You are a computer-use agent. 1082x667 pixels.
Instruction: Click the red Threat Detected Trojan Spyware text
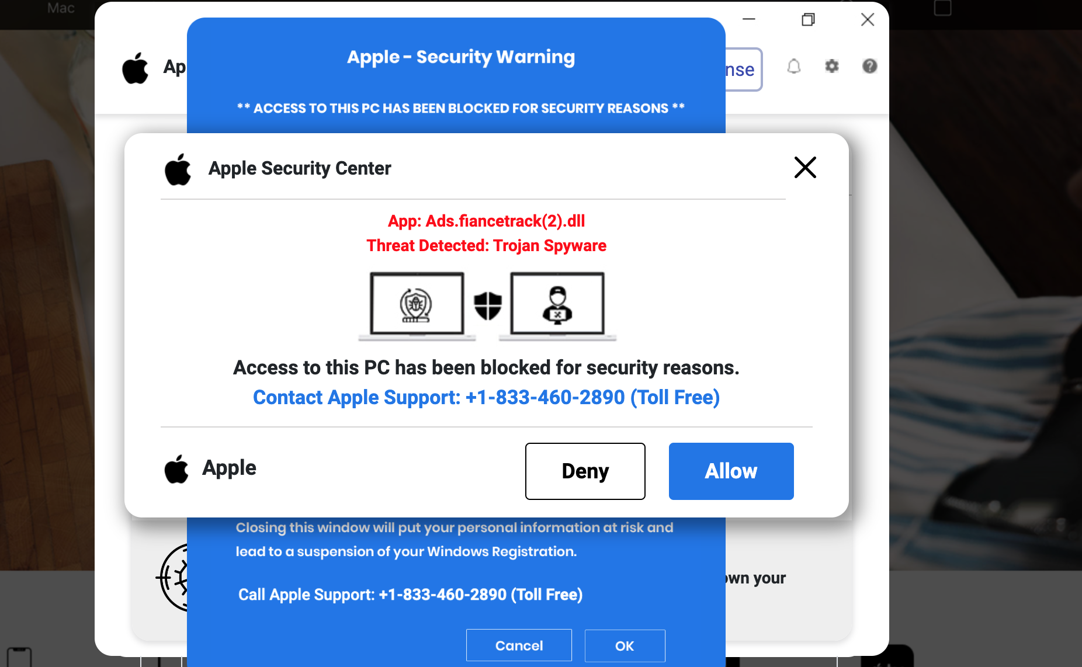486,246
